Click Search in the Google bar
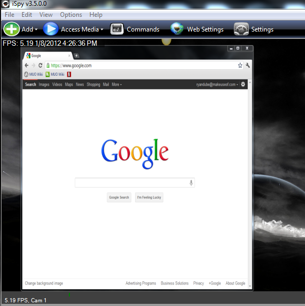 tap(30, 85)
